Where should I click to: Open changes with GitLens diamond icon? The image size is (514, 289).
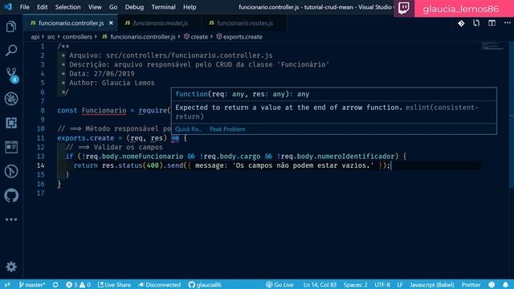coord(461,23)
